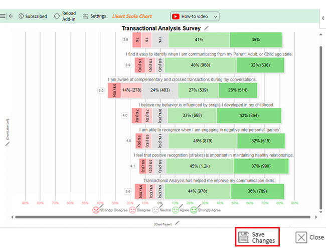Click the back arrow icon
The height and width of the screenshot is (250, 326).
pyautogui.click(x=11, y=16)
